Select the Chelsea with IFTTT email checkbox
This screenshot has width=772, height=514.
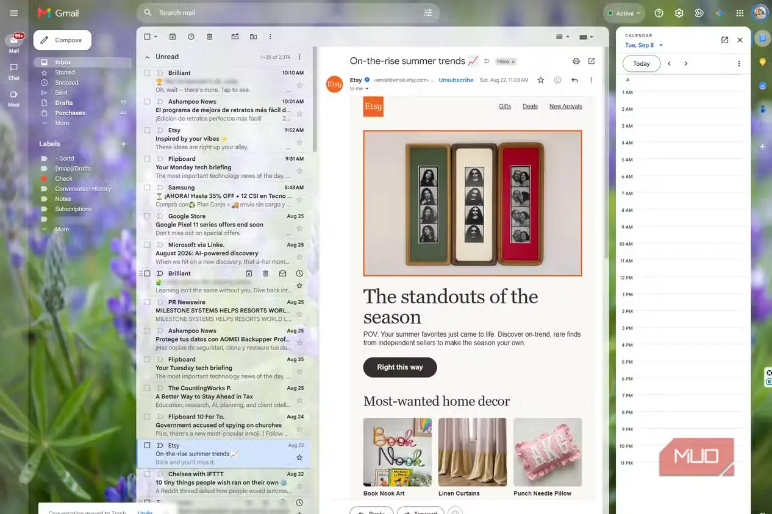147,474
